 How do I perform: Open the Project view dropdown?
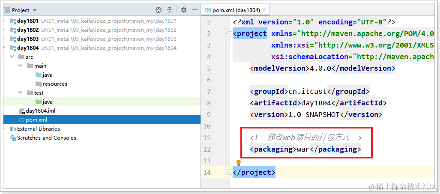point(35,10)
